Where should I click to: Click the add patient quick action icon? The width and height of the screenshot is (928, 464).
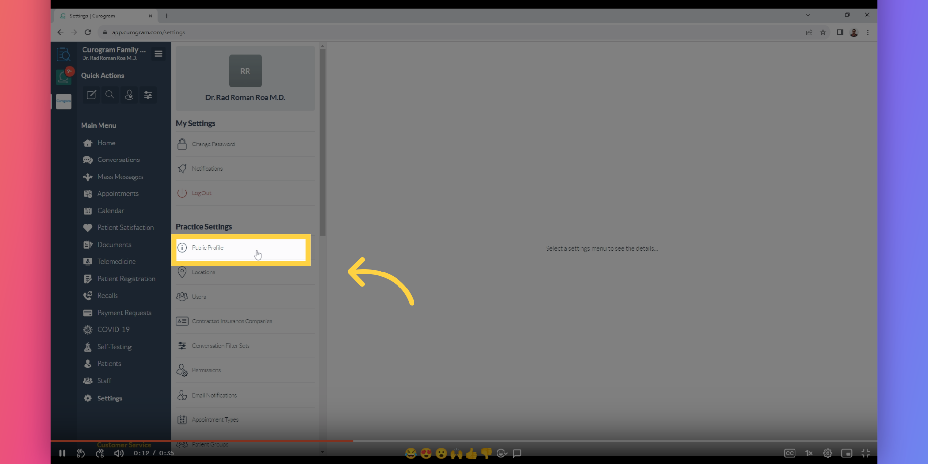[129, 95]
